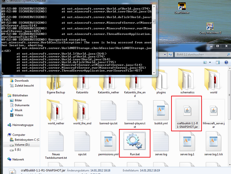
Task: Open Computer in the navigation pane
Action: (16, 135)
